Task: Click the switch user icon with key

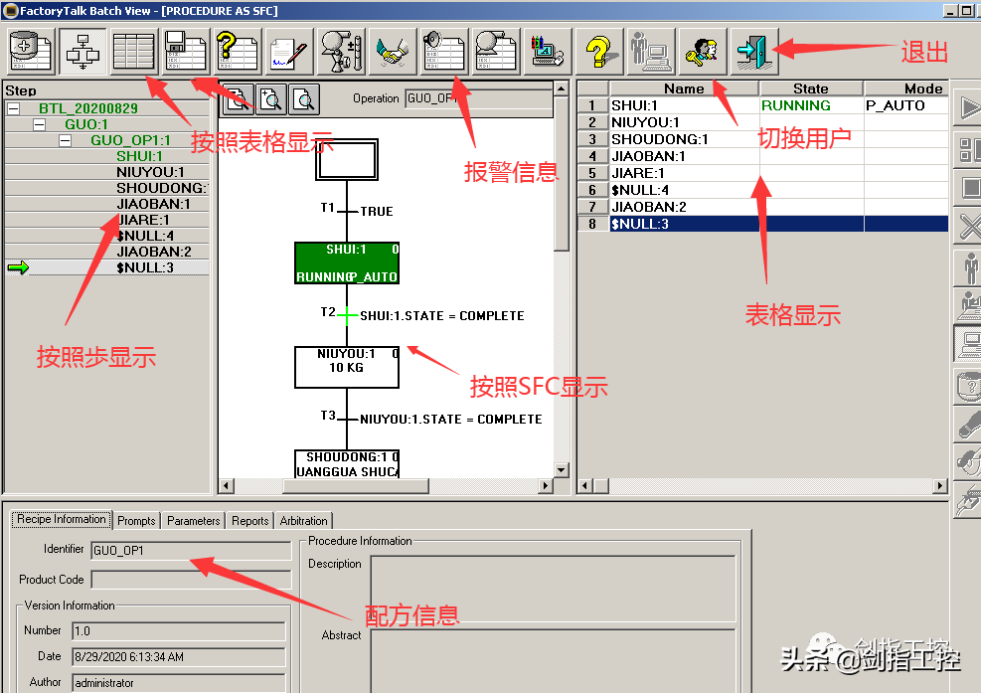Action: [x=702, y=51]
